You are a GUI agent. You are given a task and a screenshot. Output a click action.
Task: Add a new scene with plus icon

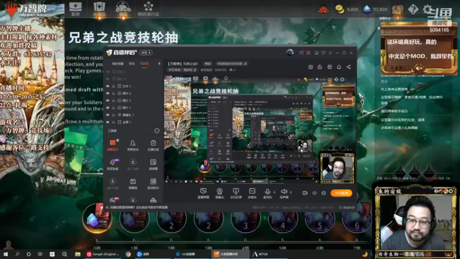(x=159, y=63)
